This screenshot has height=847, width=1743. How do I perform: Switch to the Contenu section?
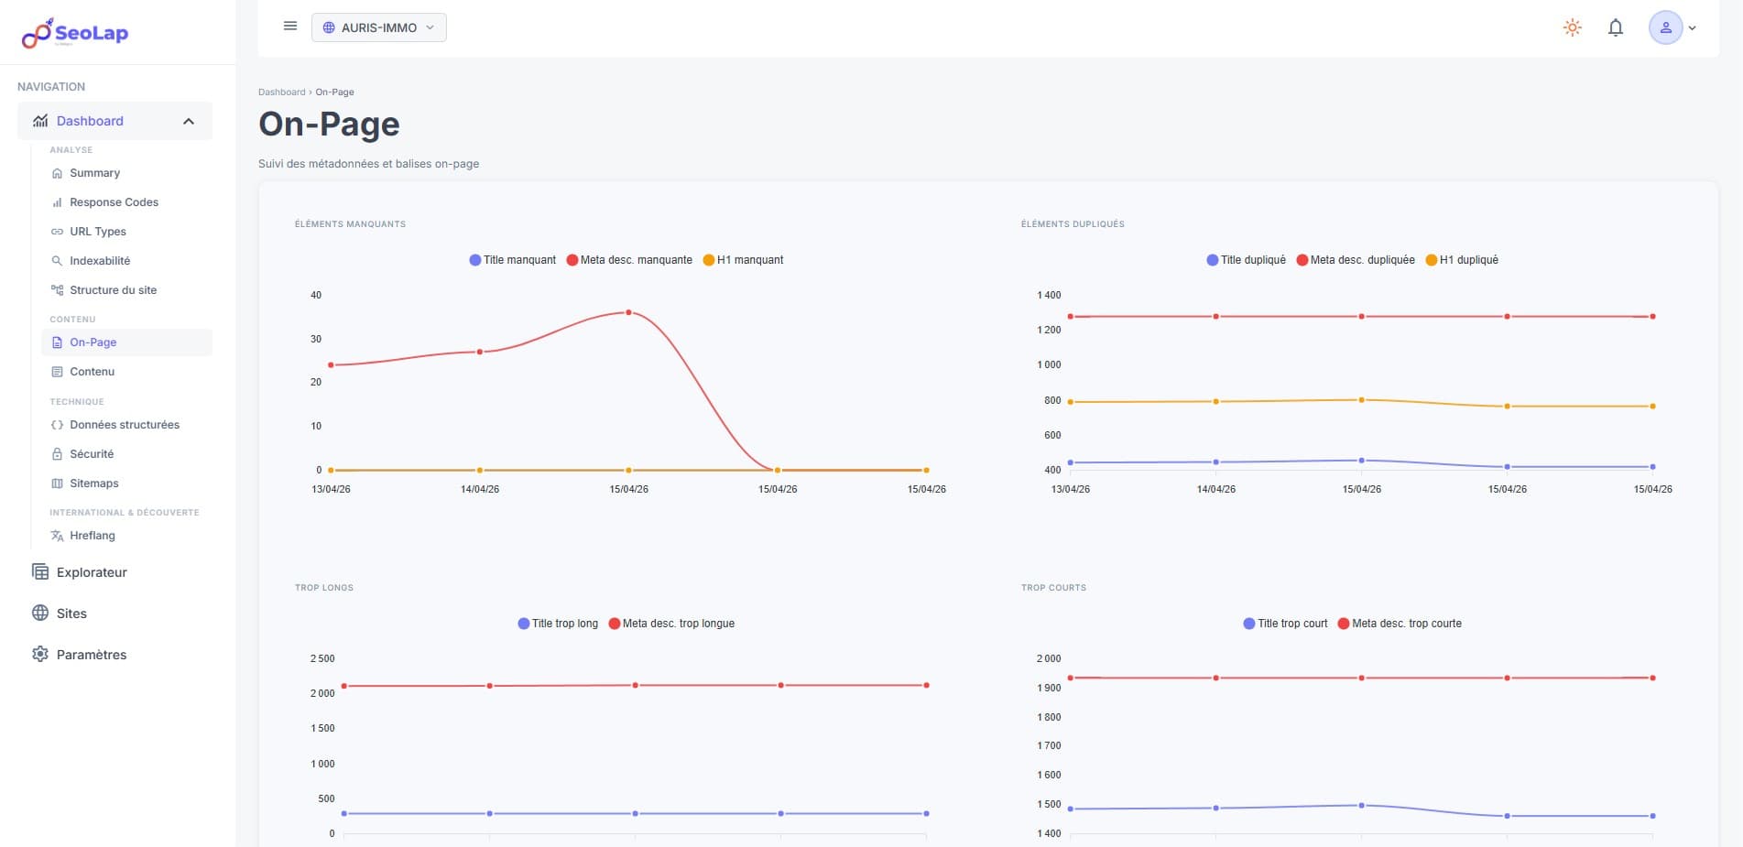point(92,371)
